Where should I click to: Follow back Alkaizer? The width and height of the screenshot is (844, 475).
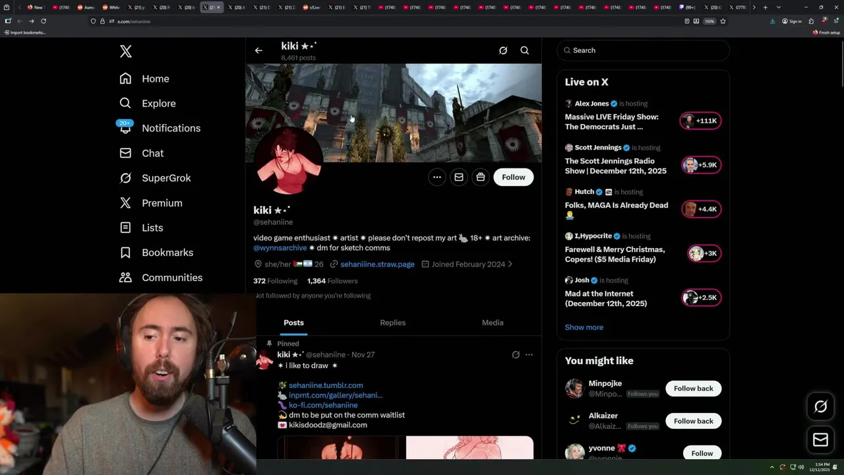point(693,421)
